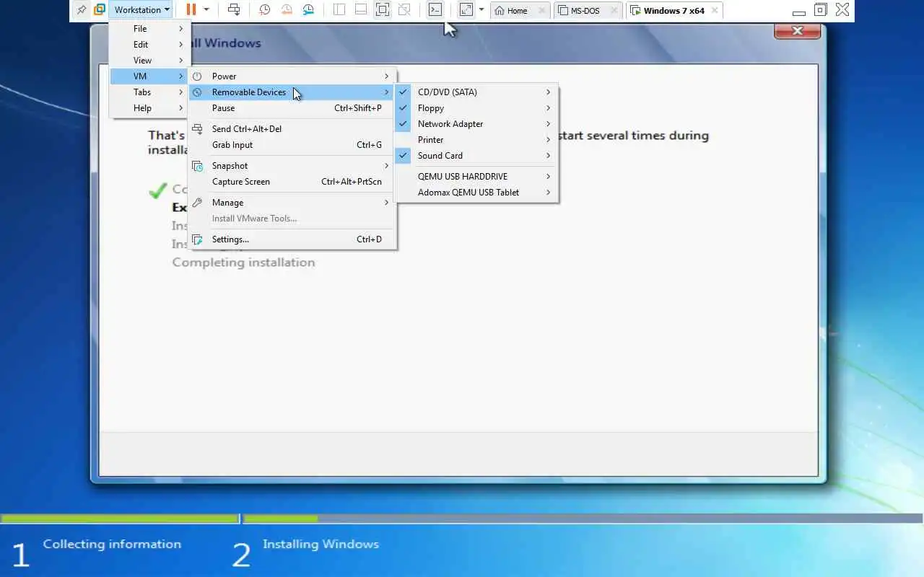The height and width of the screenshot is (577, 924).
Task: Open the File submenu
Action: click(149, 29)
